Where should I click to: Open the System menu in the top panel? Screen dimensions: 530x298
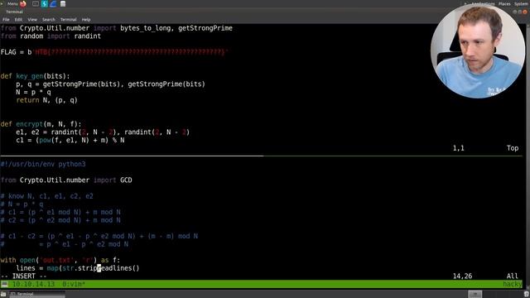click(521, 3)
